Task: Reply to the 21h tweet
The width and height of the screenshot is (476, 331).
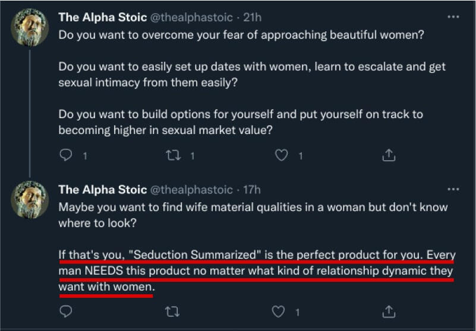Action: (x=66, y=156)
